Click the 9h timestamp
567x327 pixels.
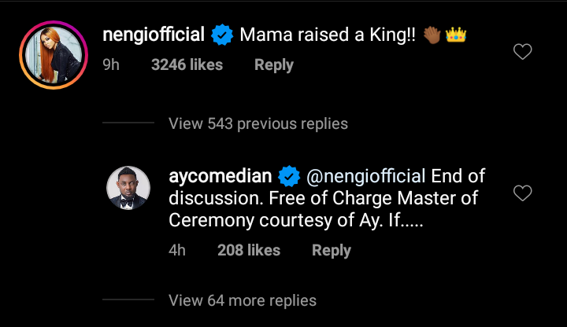(x=111, y=65)
